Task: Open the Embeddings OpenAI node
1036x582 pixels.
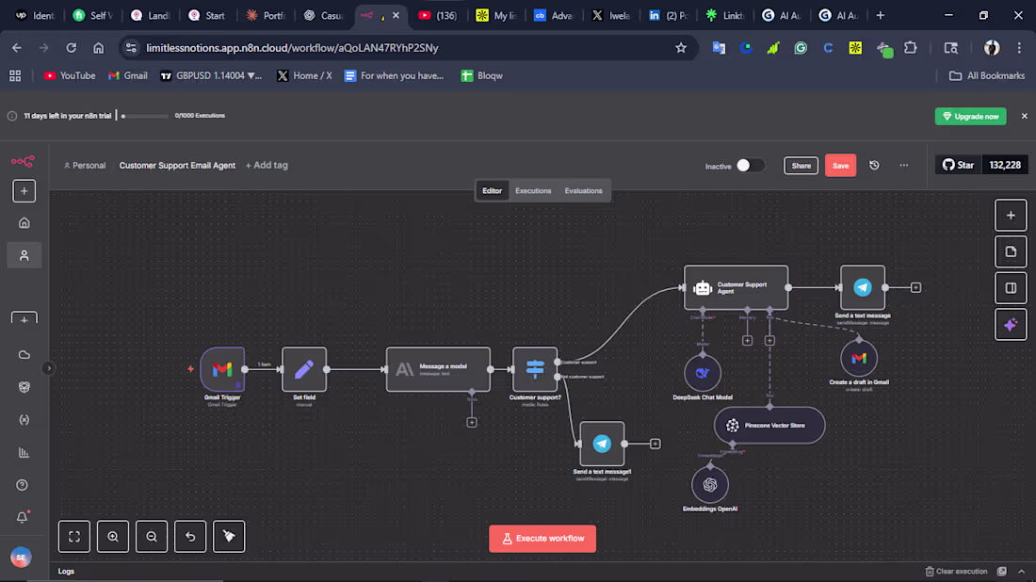Action: (709, 485)
